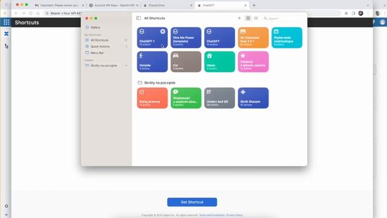The image size is (387, 218).
Task: Open a new browser tab
Action: click(x=254, y=5)
